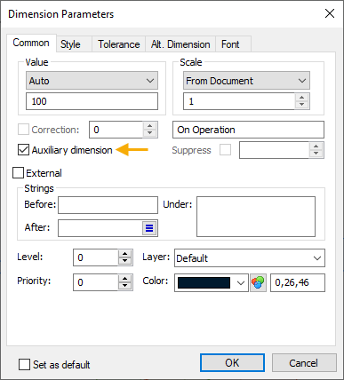
Task: Click the After string input field
Action: 100,228
